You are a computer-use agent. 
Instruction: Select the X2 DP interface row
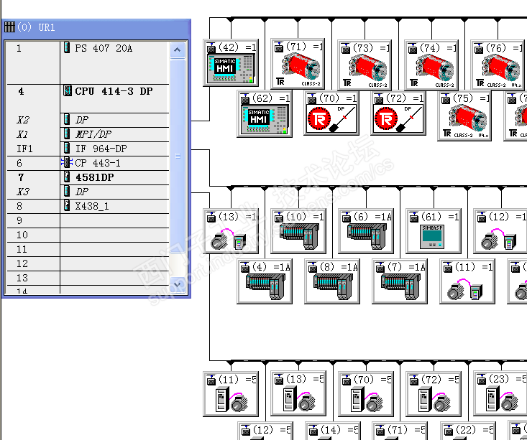[88, 120]
